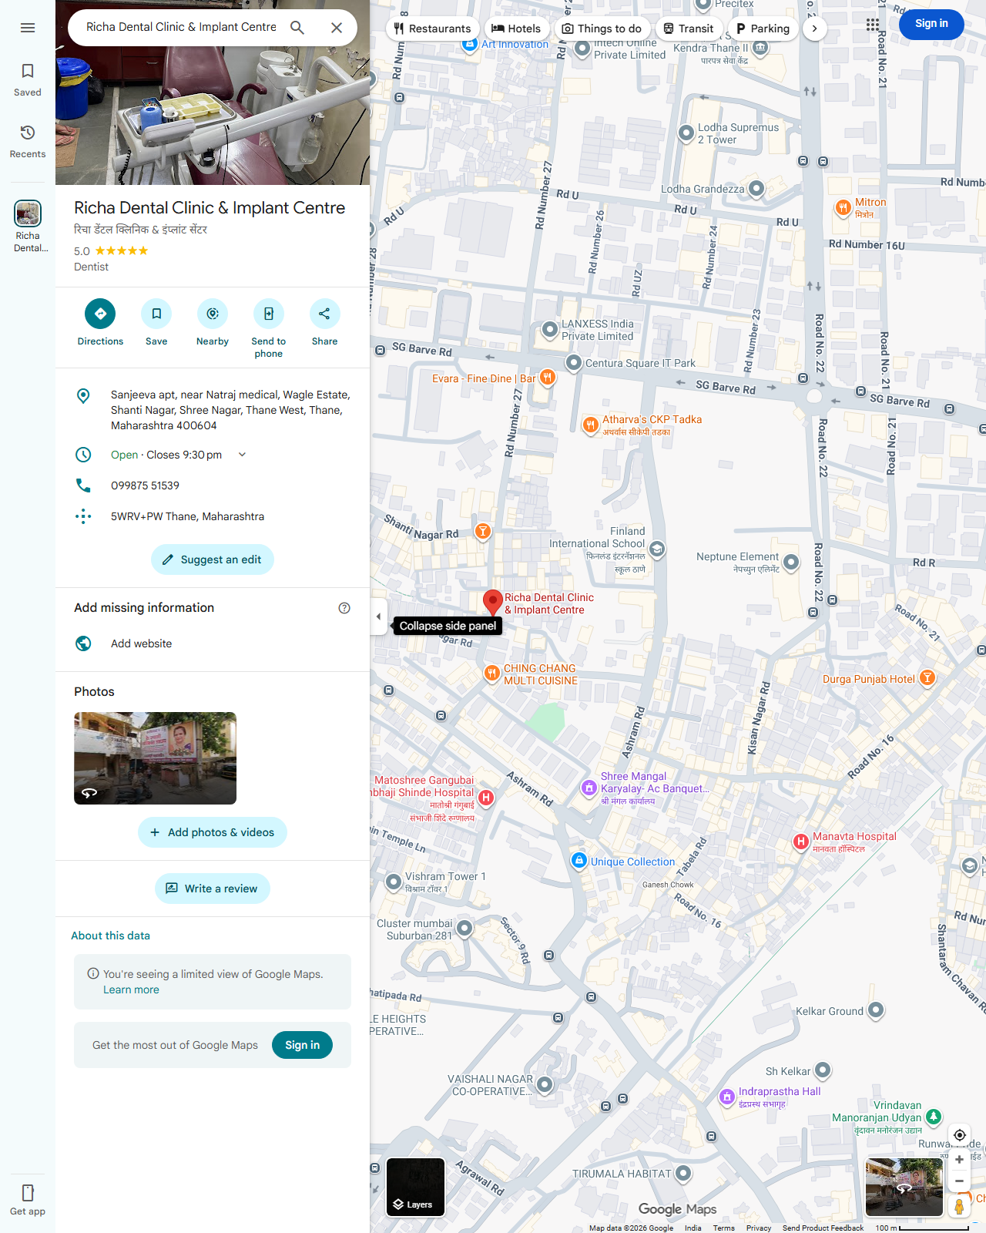Open help icon for missing information

point(344,608)
